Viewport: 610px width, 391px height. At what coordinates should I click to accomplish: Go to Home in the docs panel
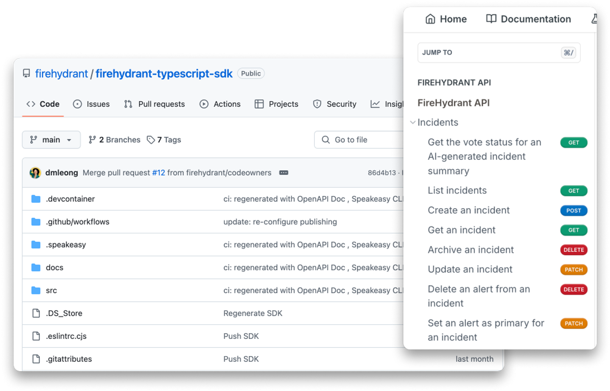446,19
